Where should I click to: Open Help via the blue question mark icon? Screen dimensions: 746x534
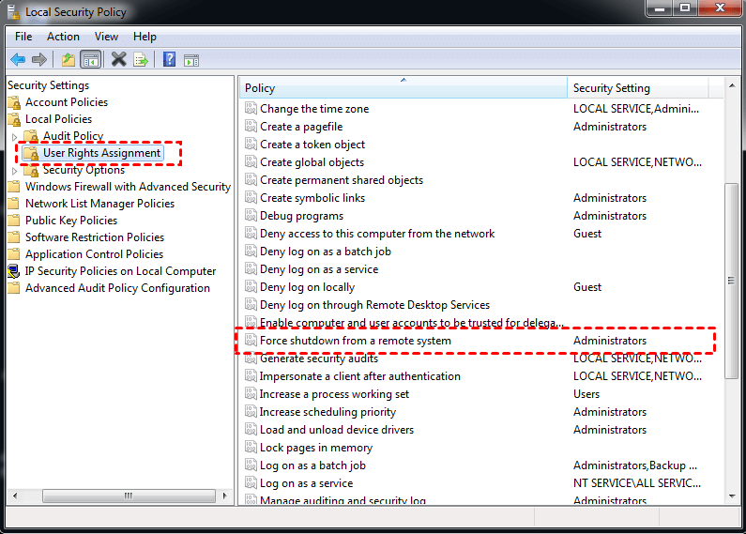(169, 60)
